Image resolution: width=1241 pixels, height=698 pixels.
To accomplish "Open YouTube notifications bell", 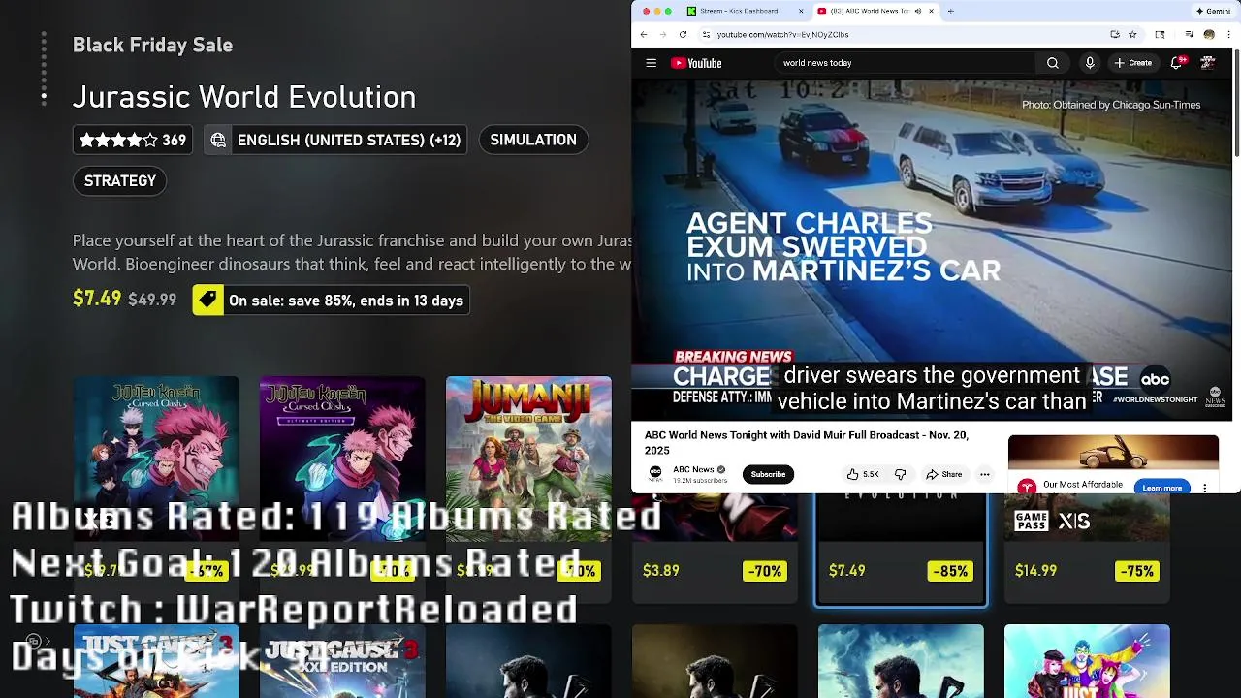I will [1177, 63].
